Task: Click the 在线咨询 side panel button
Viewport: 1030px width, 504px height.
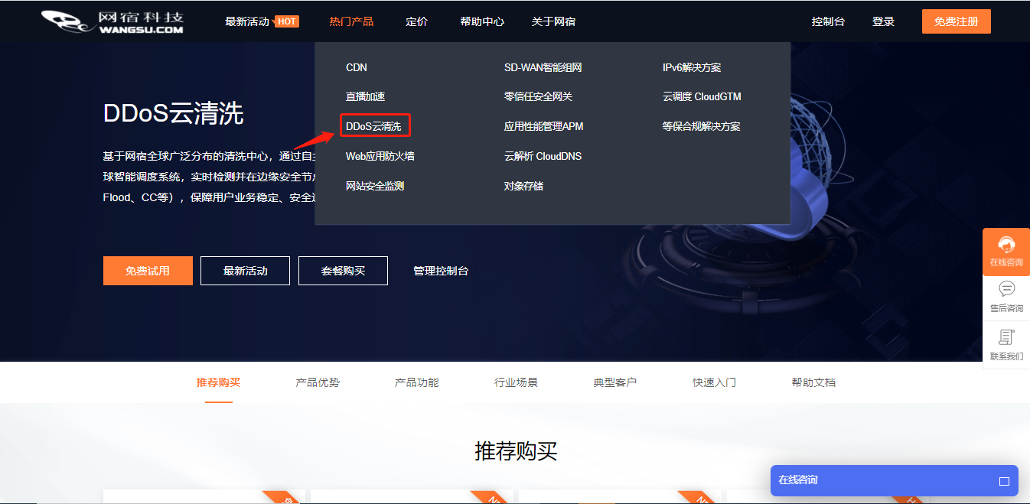Action: (x=1006, y=252)
